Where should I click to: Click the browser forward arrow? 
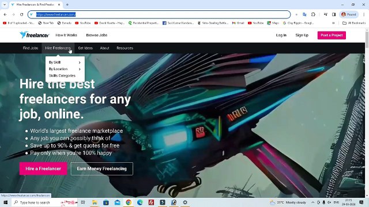[13, 14]
